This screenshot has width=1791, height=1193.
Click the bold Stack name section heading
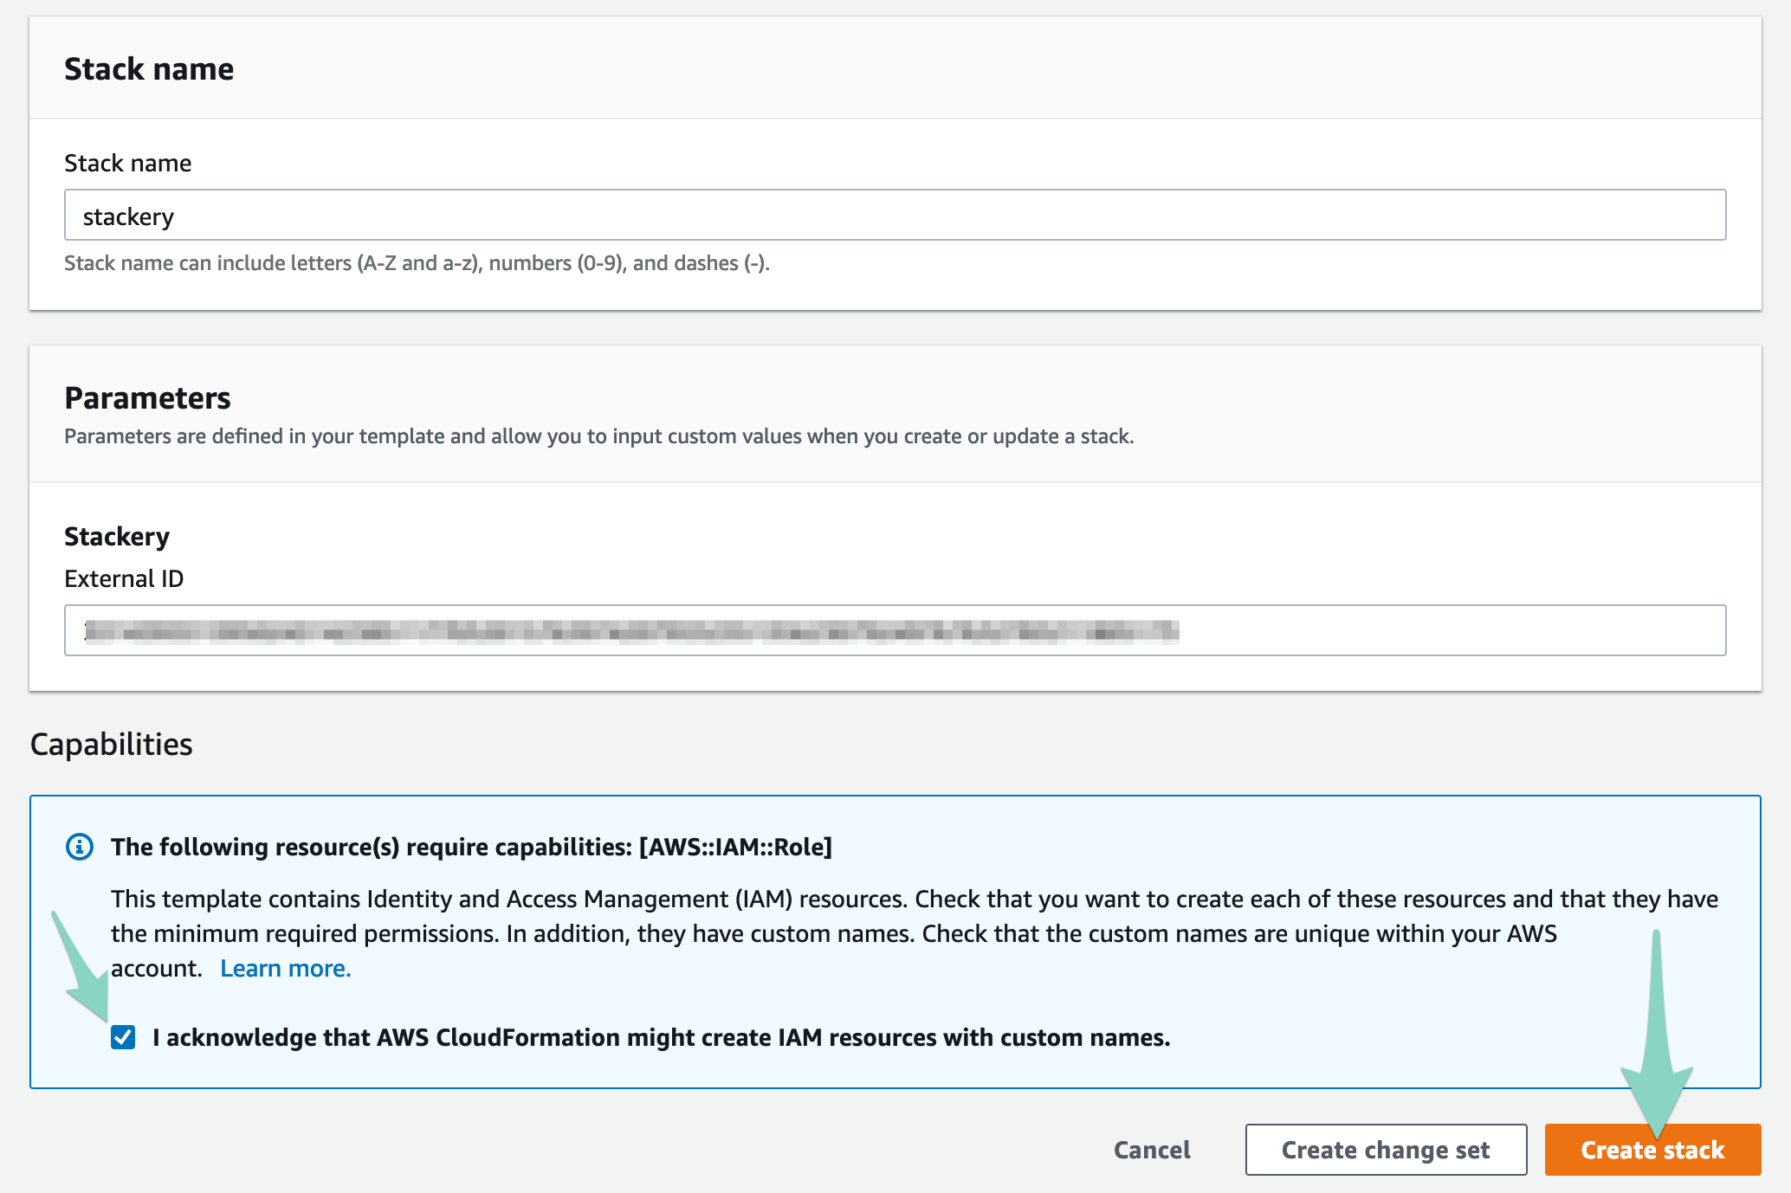[x=149, y=69]
